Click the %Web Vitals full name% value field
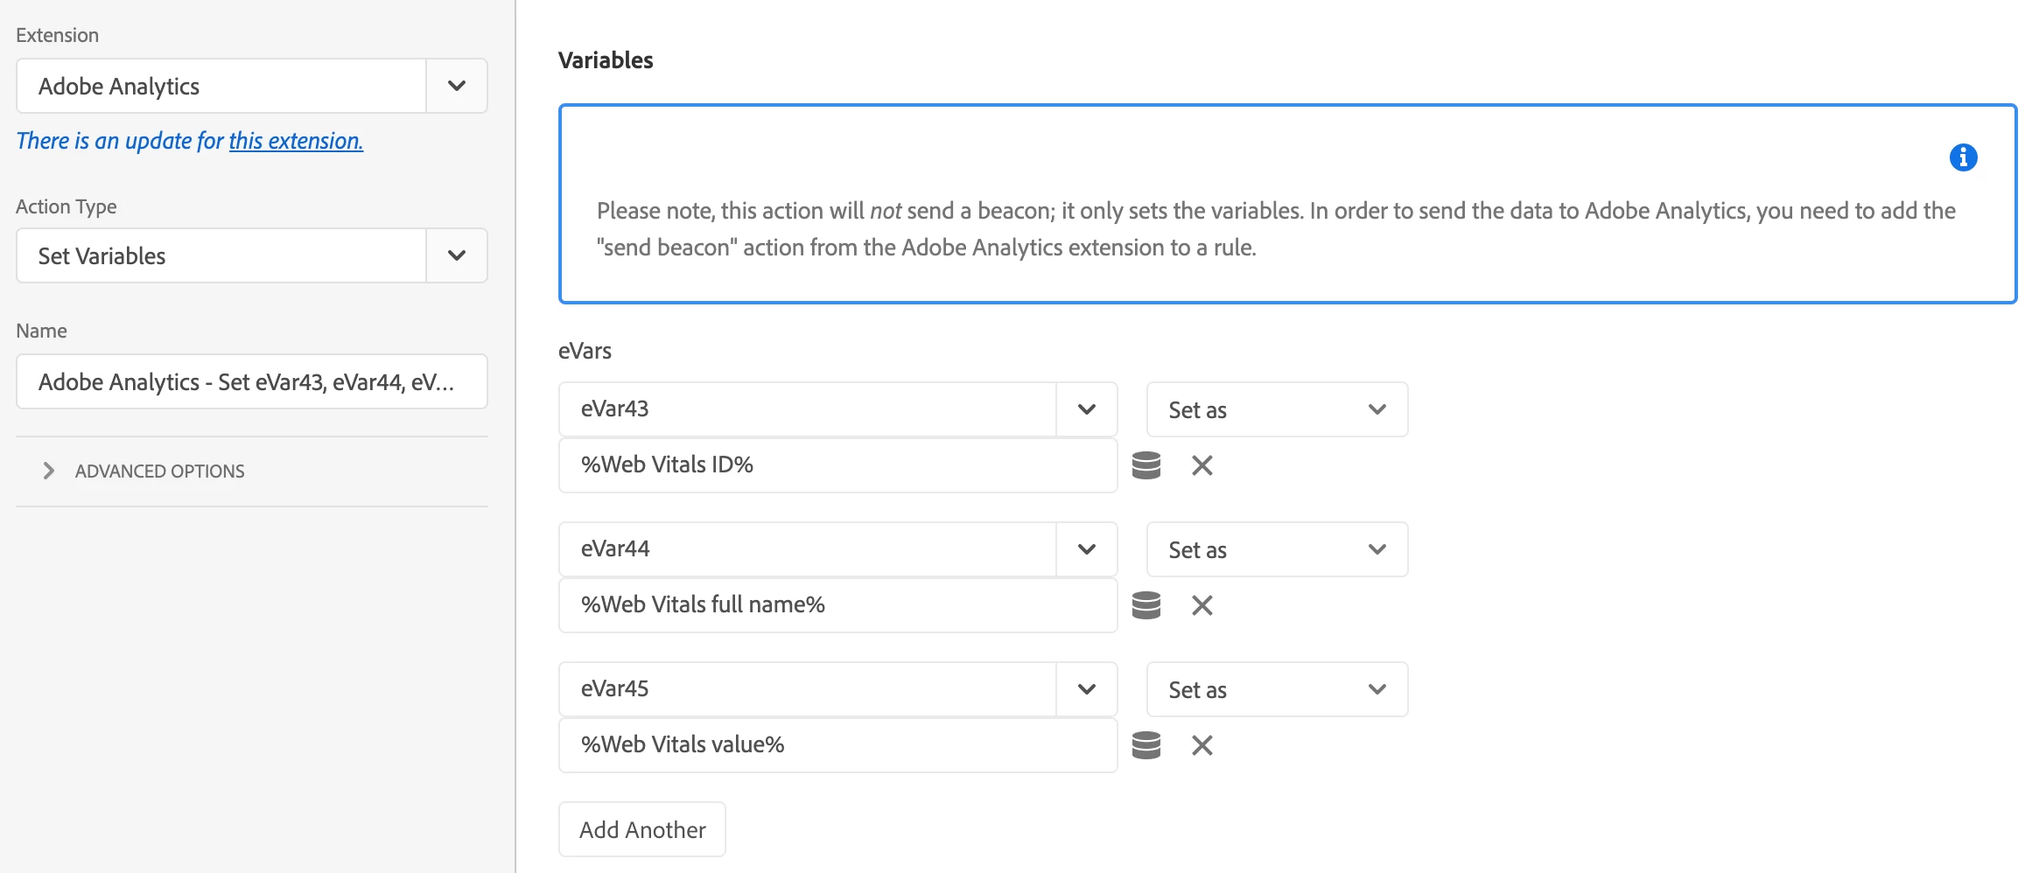This screenshot has width=2039, height=873. point(837,605)
